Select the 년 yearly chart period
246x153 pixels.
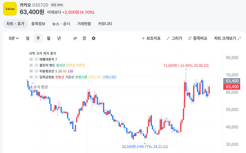point(59,38)
